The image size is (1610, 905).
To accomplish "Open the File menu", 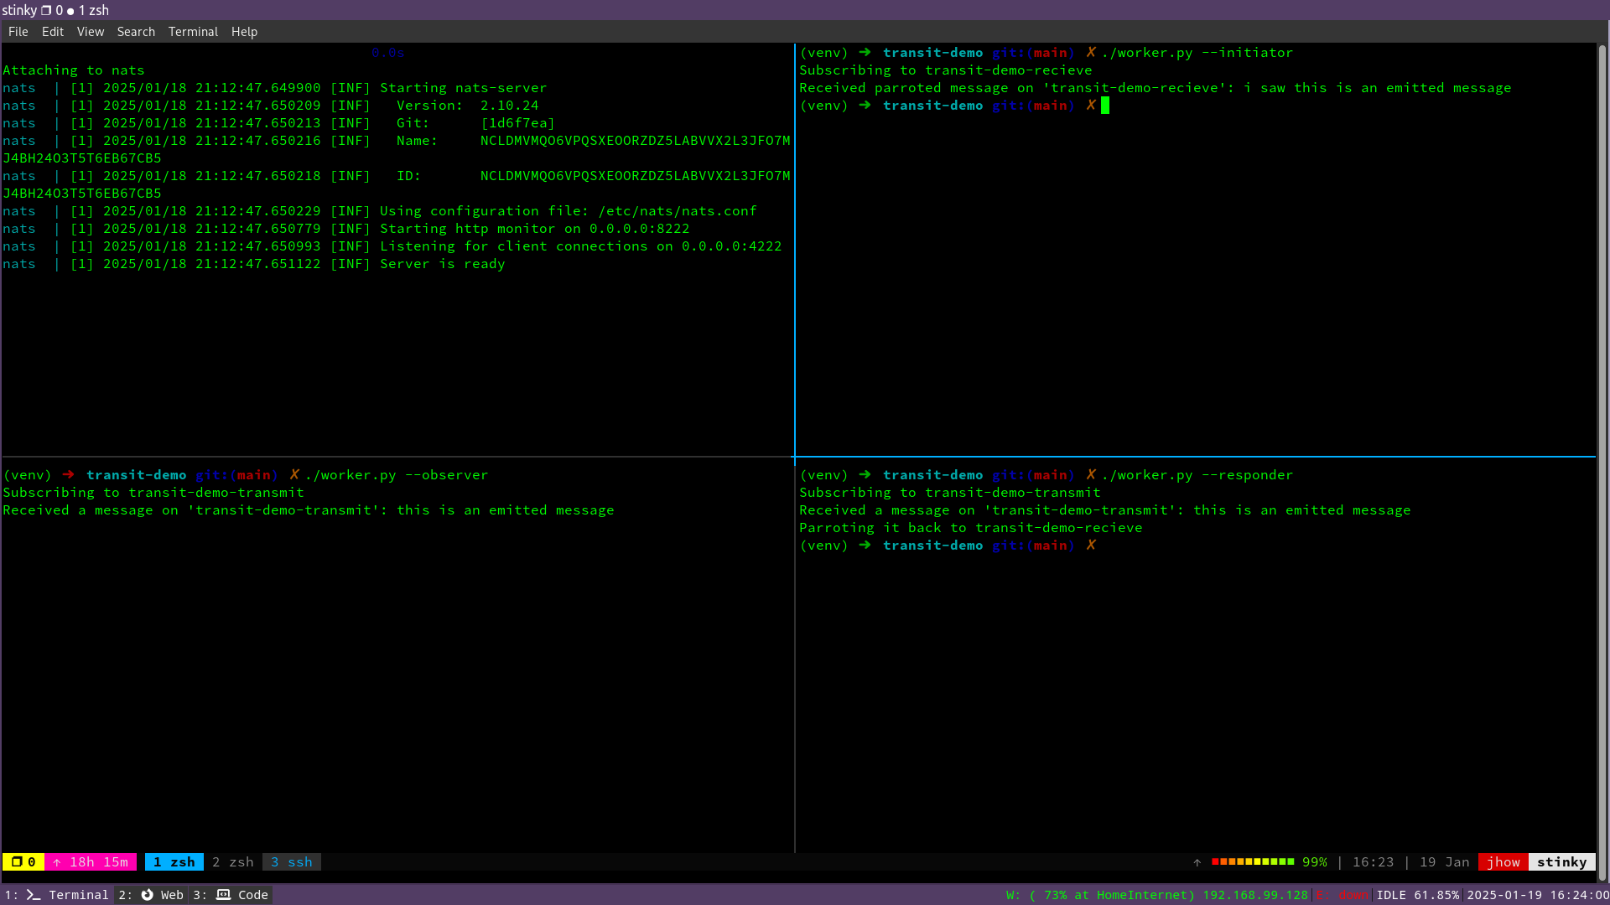I will tap(18, 31).
